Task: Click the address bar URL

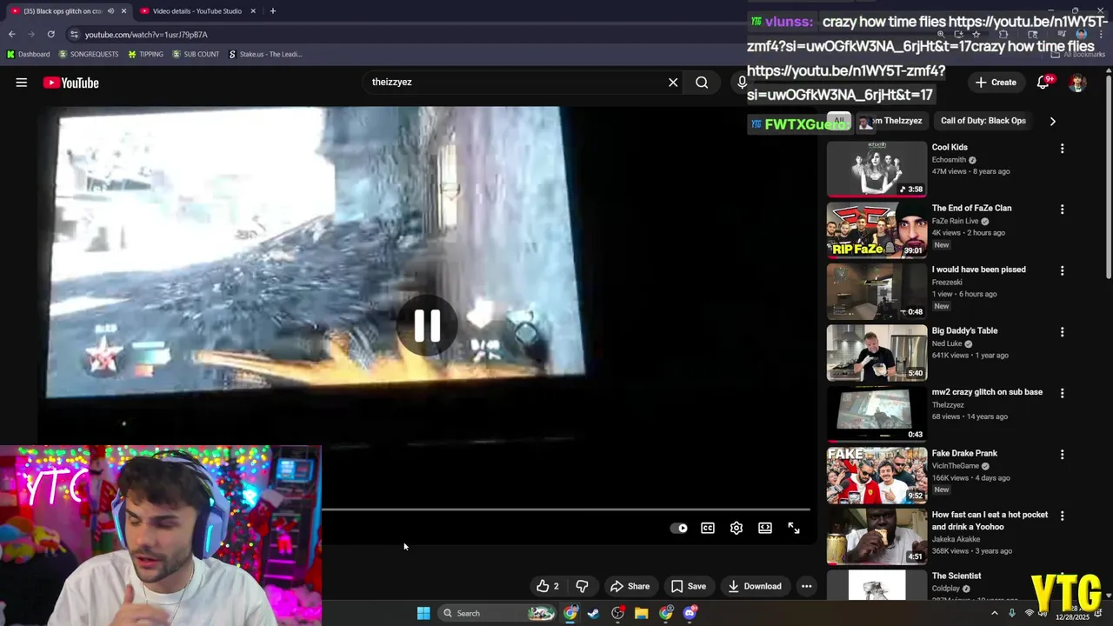Action: [x=146, y=35]
